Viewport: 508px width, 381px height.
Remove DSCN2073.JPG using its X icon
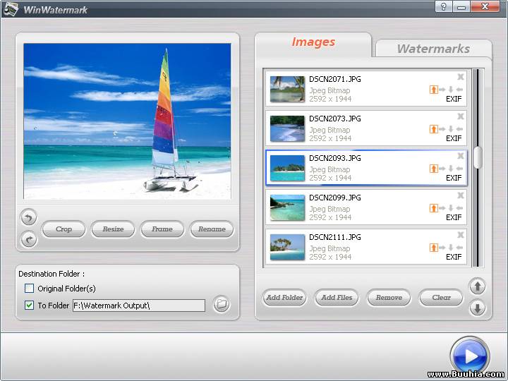point(460,116)
